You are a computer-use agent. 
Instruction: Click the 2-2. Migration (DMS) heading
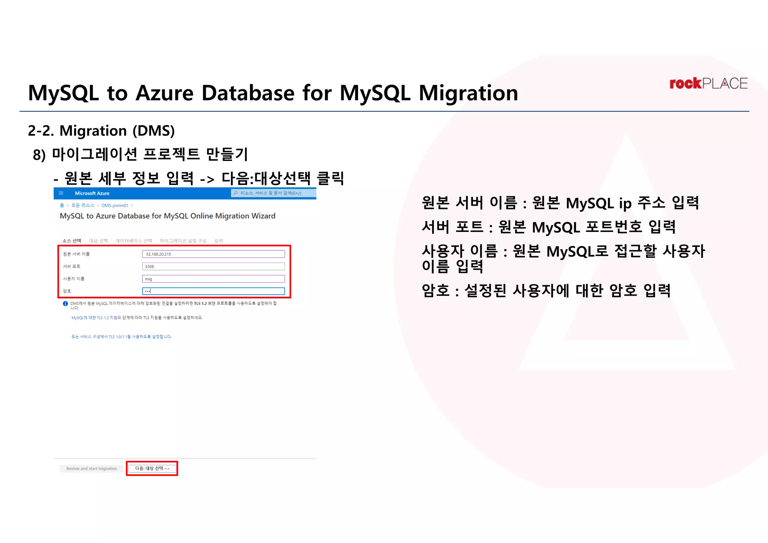(101, 131)
